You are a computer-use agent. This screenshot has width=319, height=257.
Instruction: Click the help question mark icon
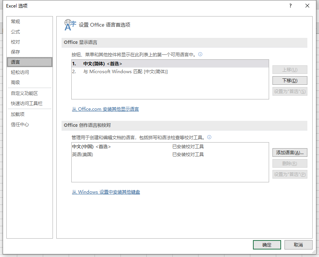click(290, 6)
